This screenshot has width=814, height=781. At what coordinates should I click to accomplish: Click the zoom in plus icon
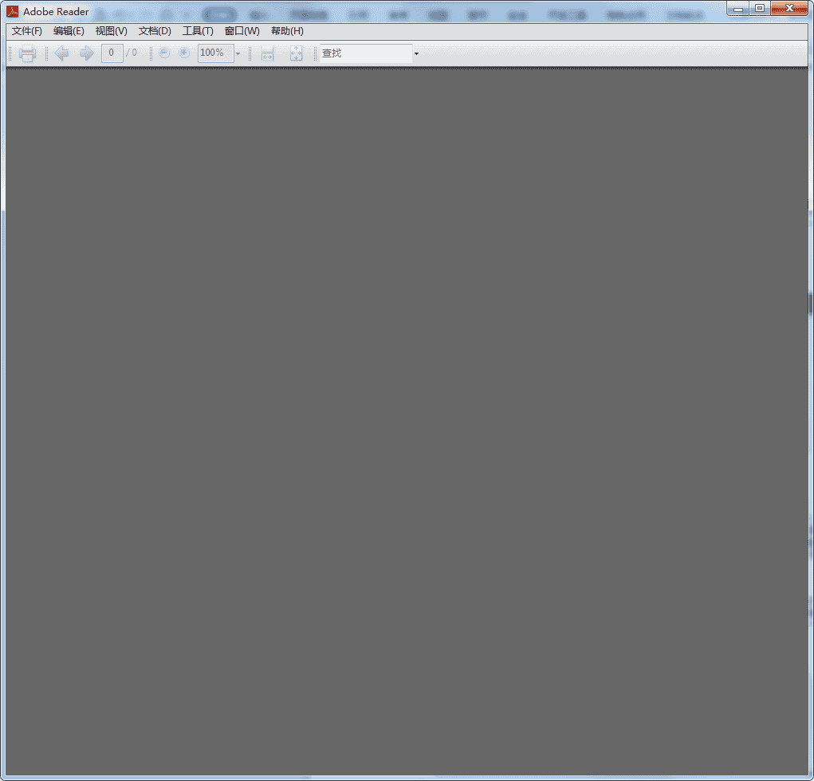pos(184,53)
